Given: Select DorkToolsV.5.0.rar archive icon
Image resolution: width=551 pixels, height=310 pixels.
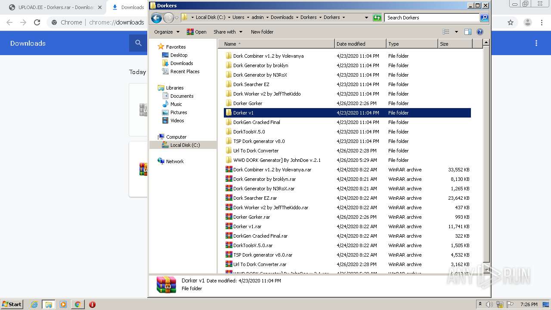Looking at the screenshot, I should 229,245.
